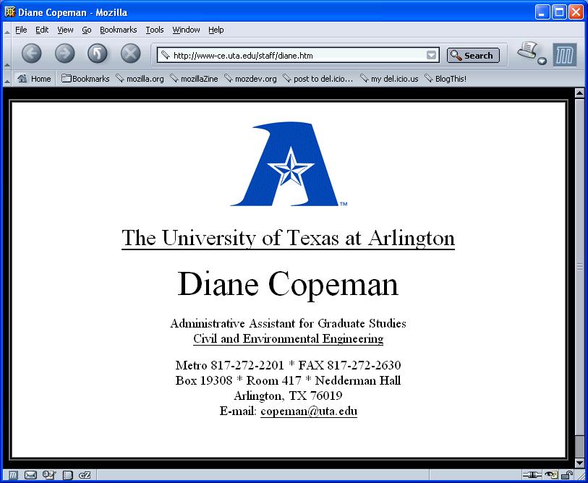Open ChatZilla cZ icon in status bar

click(85, 475)
